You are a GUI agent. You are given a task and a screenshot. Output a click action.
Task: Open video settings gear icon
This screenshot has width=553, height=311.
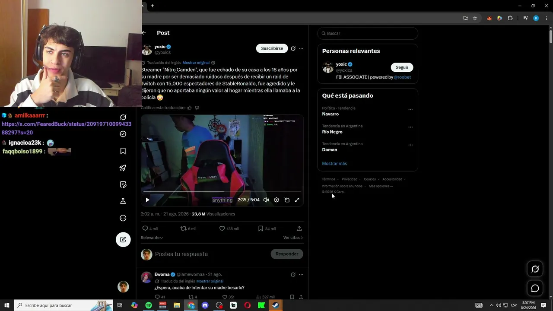point(276,200)
